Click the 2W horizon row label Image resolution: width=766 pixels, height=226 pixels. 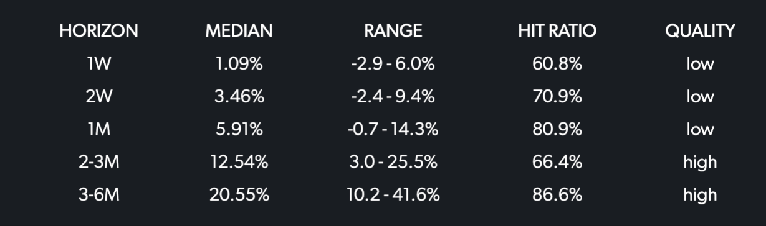click(98, 97)
